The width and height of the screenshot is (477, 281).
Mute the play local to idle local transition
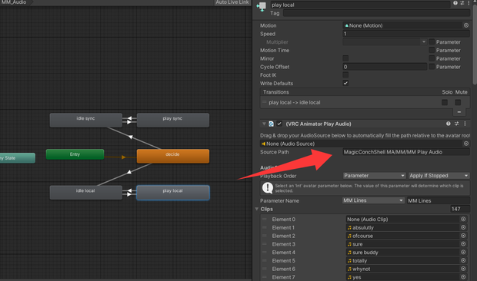click(x=458, y=103)
